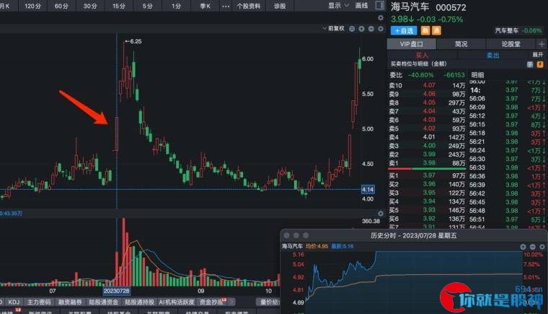
Task: Click the 通 orange badge
Action: tap(436, 31)
